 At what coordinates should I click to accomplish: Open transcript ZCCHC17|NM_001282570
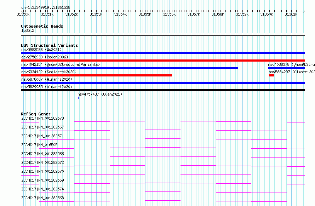point(42,171)
